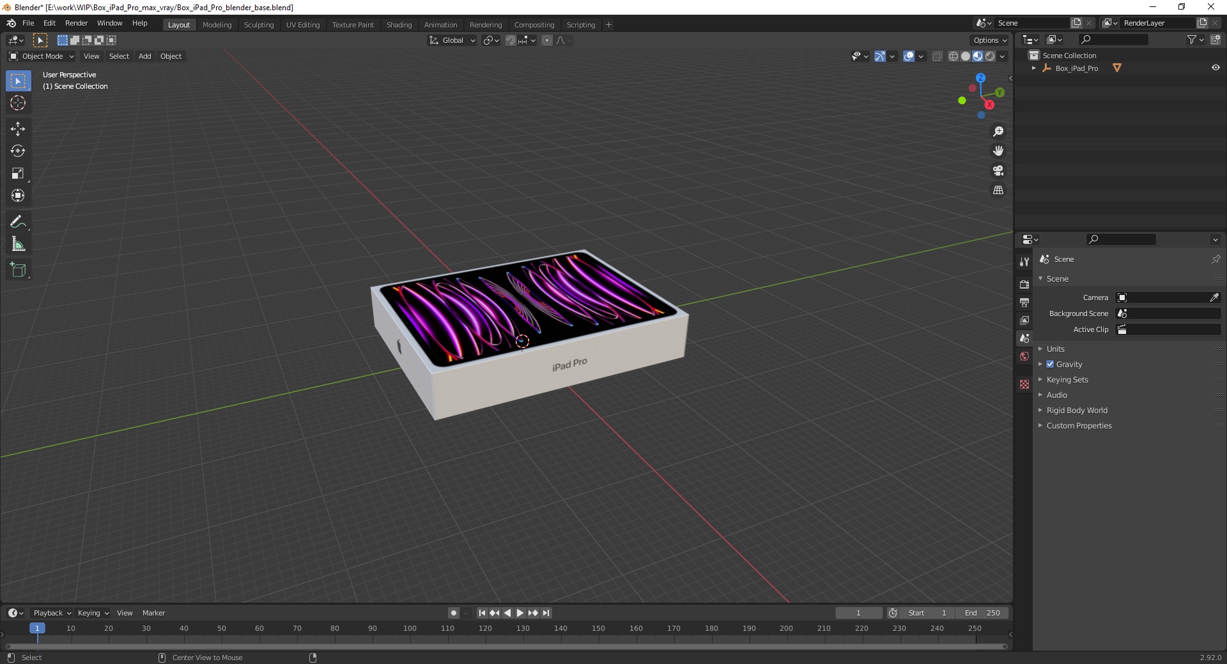Select the Annotate tool
Image resolution: width=1227 pixels, height=664 pixels.
[18, 222]
